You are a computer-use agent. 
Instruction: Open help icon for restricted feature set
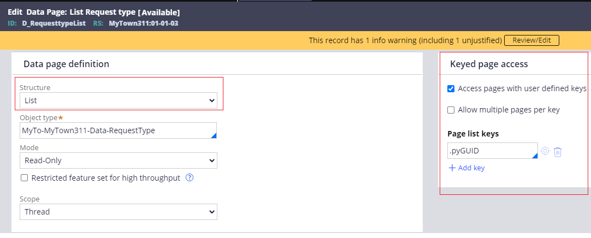click(190, 178)
